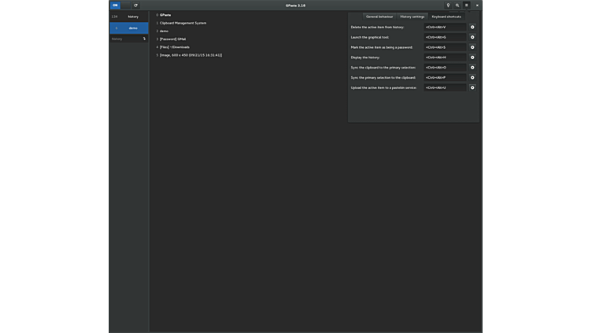Edit the sync primary to clipboard shortcut field
The image size is (592, 333).
(x=445, y=78)
